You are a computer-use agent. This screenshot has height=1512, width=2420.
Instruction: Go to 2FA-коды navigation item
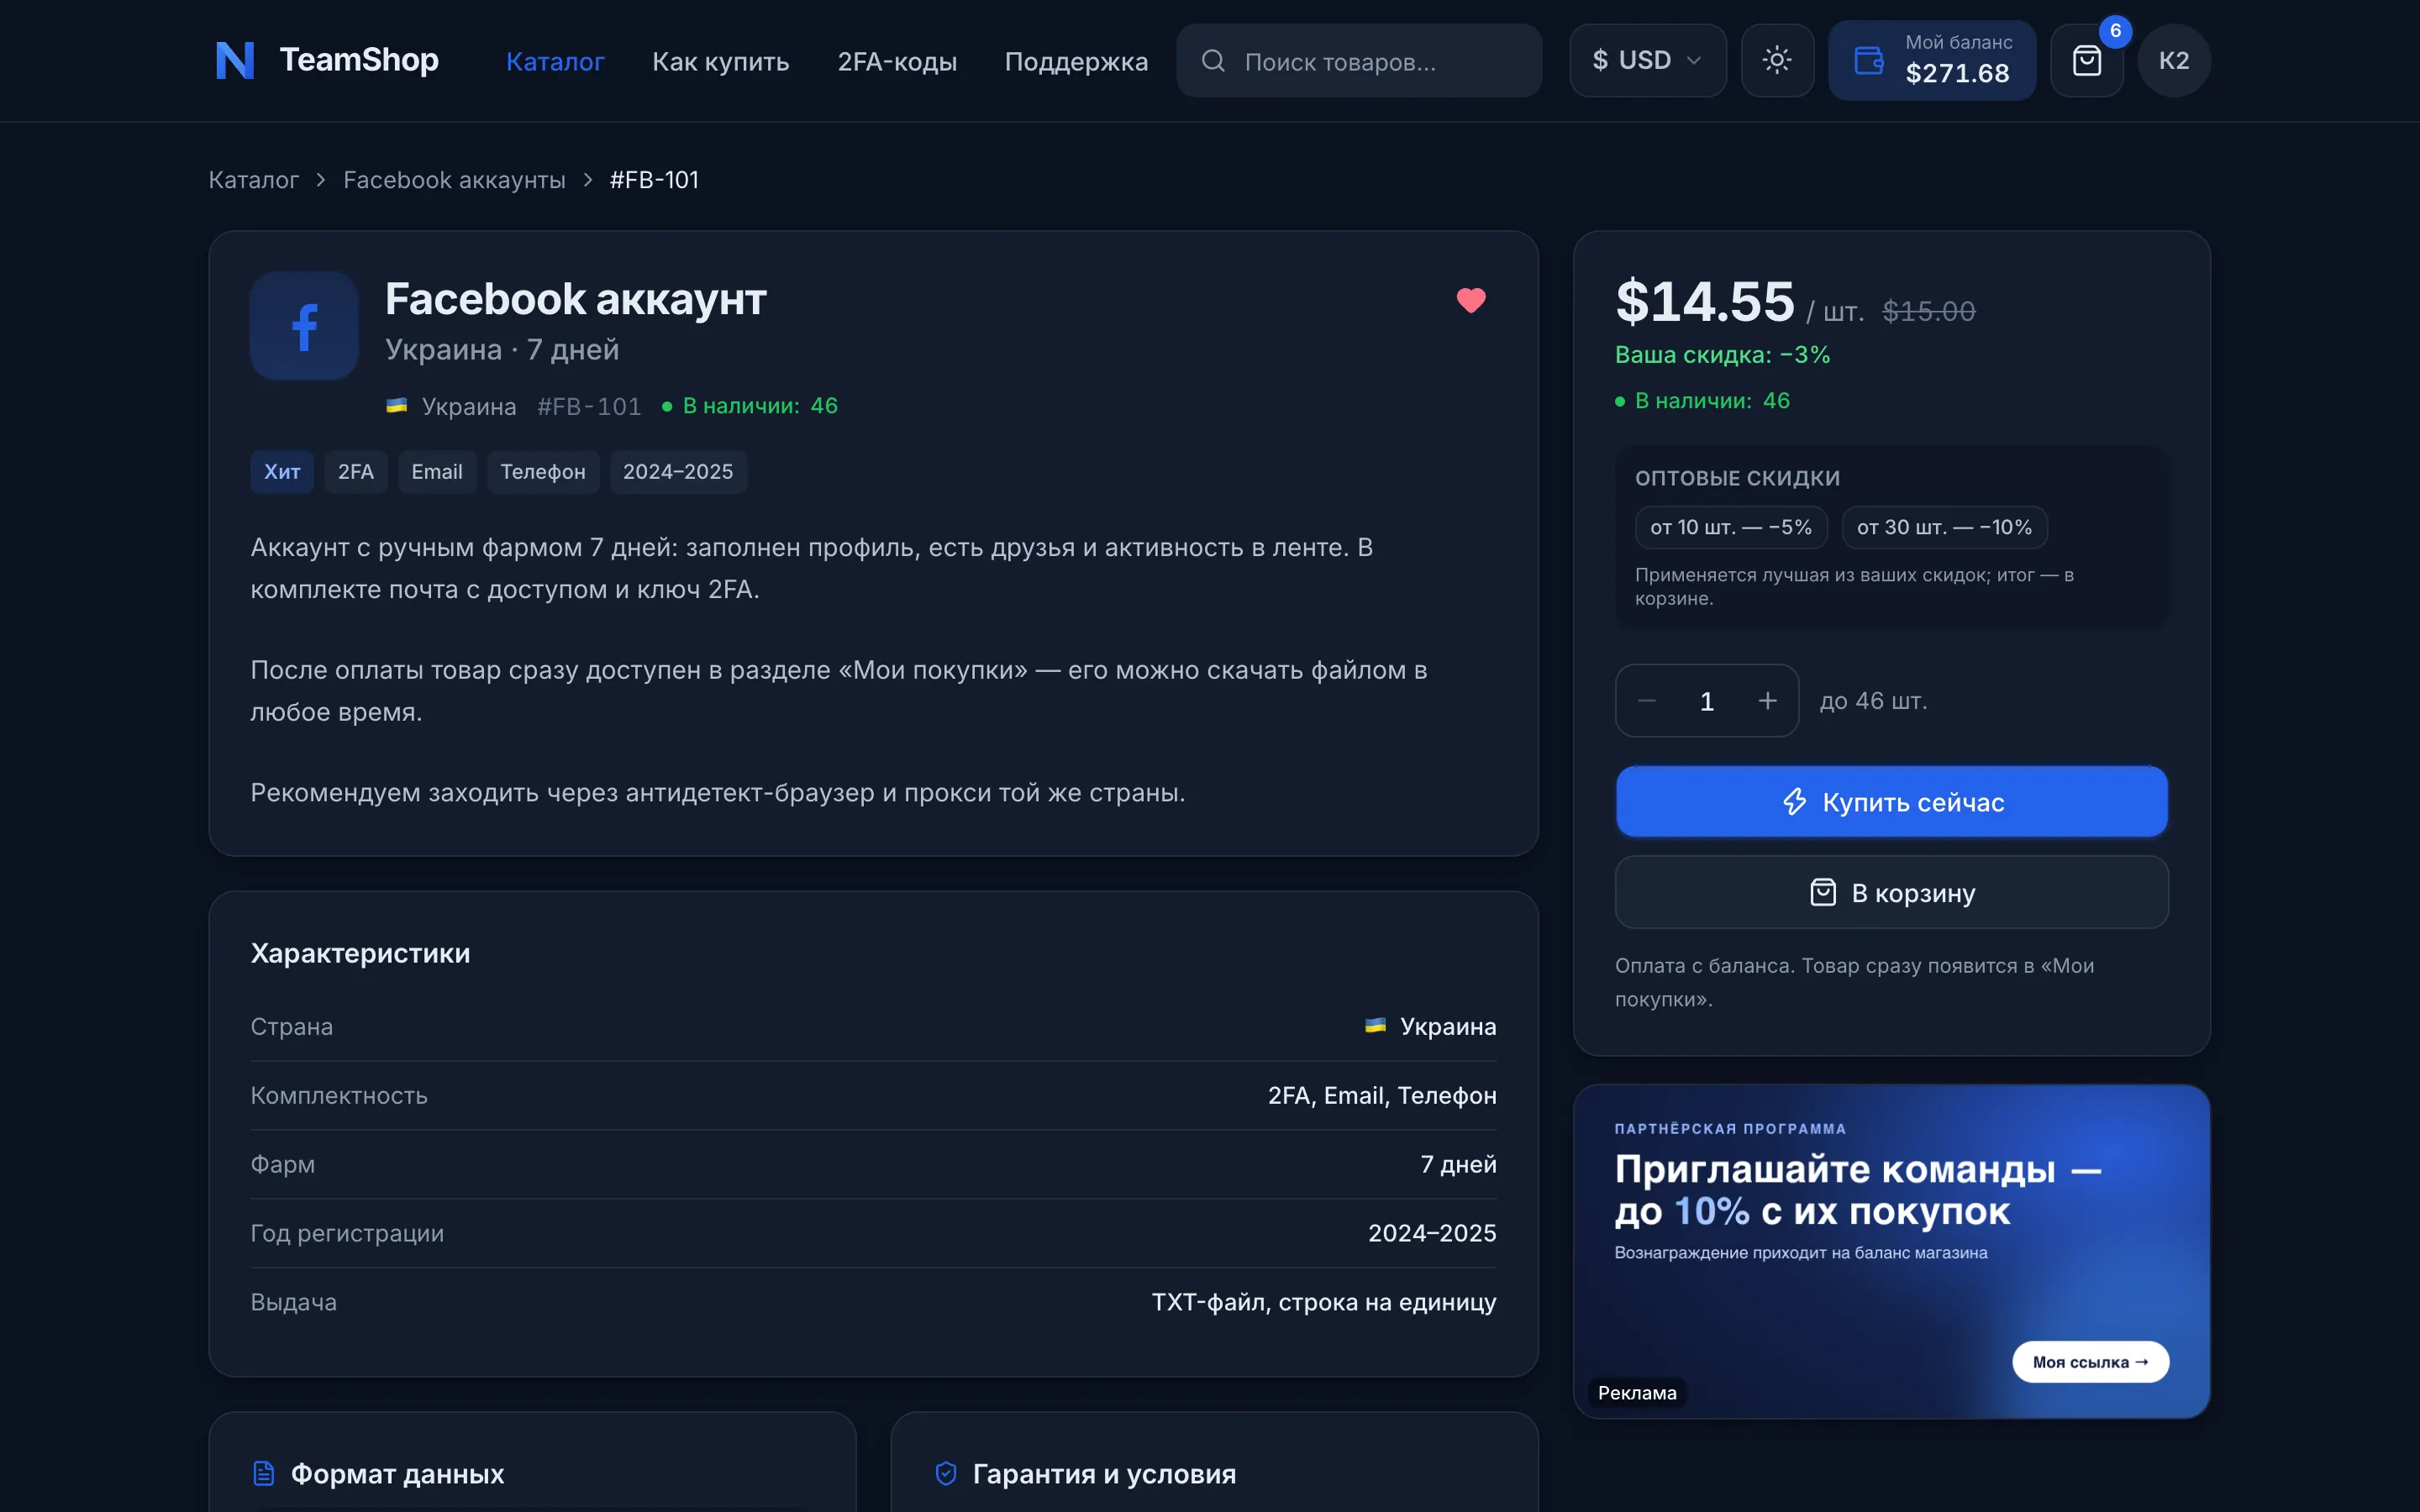897,61
